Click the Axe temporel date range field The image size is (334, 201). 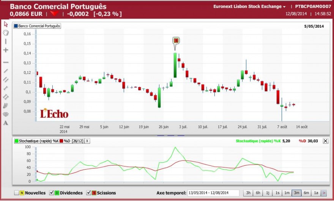[213, 193]
